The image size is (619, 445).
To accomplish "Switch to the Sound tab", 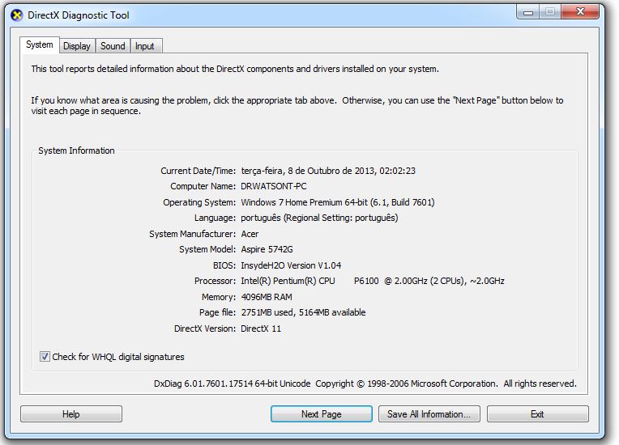I will 113,46.
